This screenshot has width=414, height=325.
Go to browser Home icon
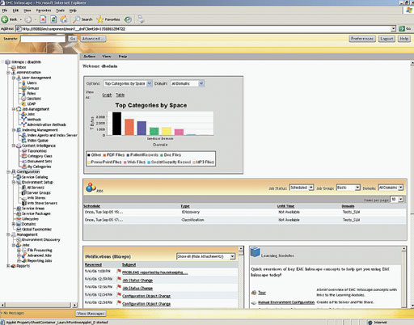click(x=64, y=19)
